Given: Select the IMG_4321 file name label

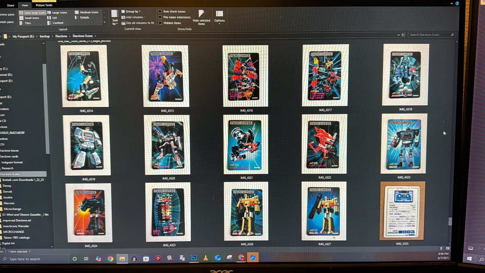Looking at the screenshot, I should (246, 178).
